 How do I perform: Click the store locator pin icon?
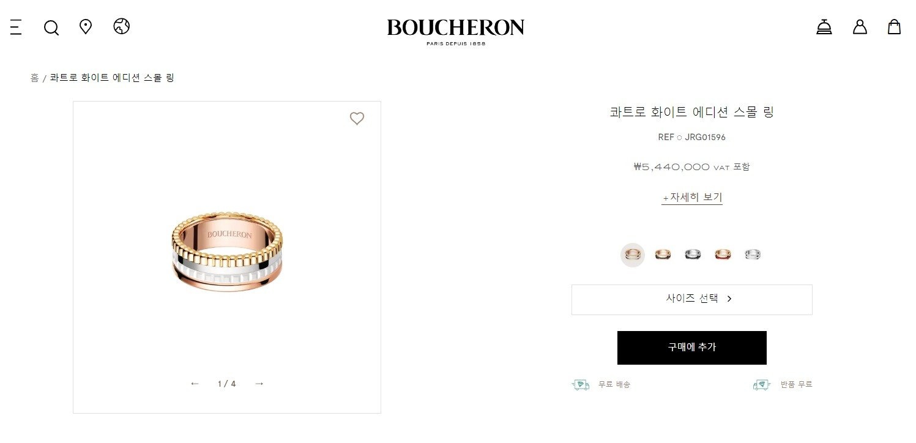tap(86, 27)
